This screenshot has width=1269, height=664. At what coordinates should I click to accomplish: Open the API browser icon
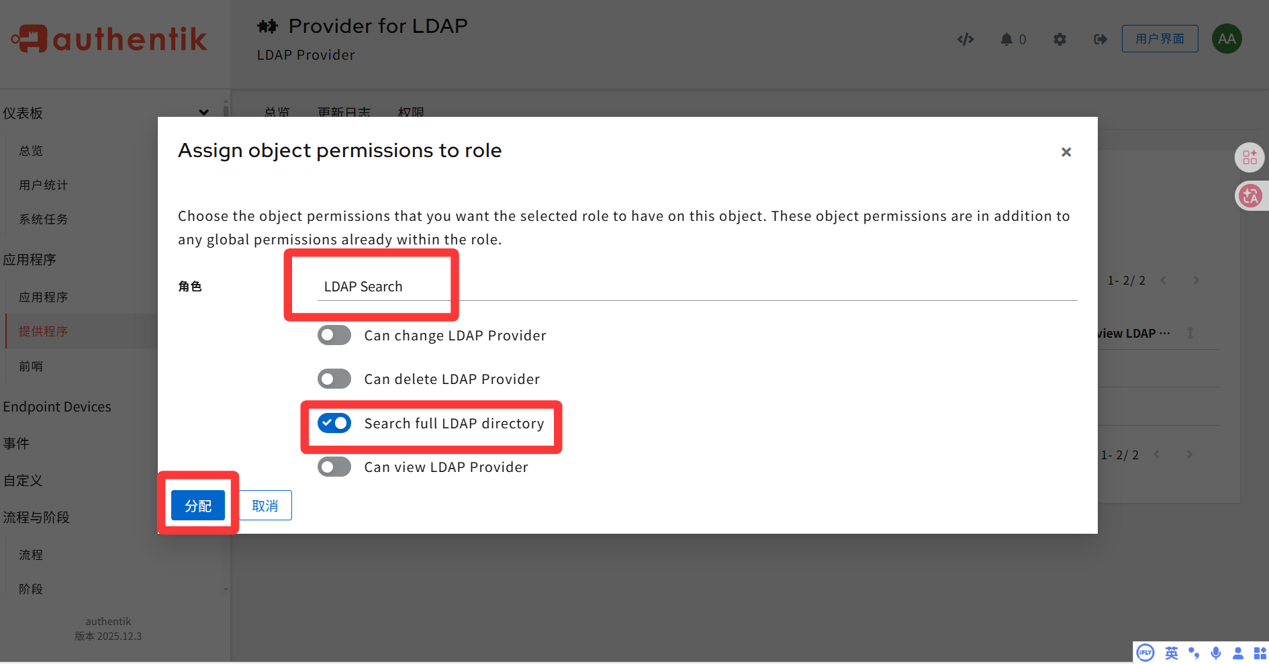tap(966, 39)
